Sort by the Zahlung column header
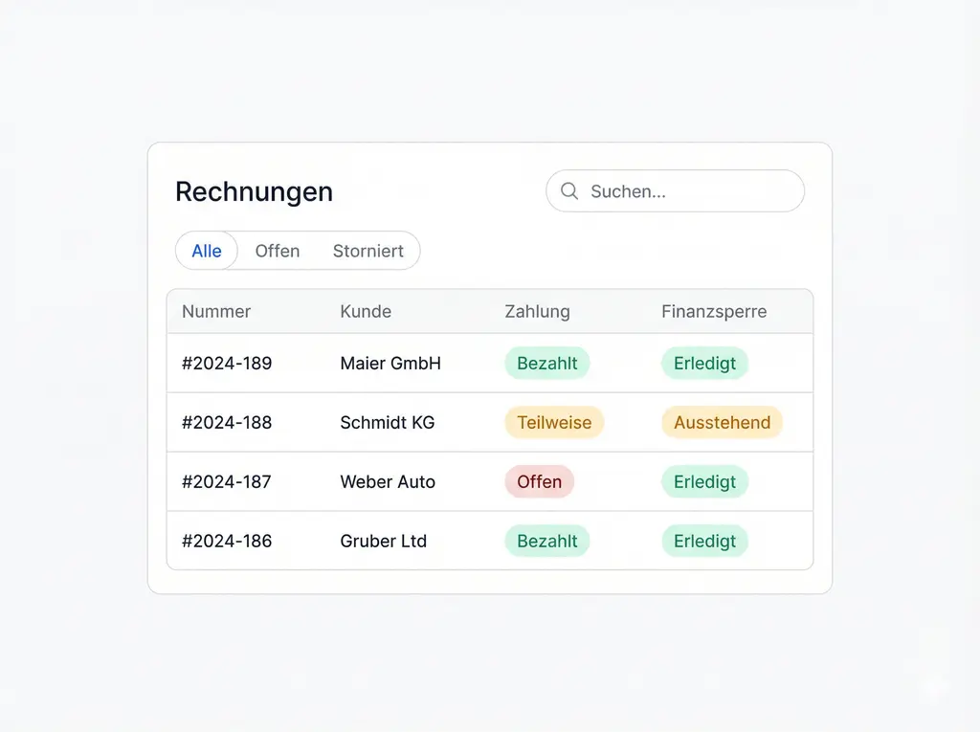The image size is (980, 732). (x=537, y=311)
